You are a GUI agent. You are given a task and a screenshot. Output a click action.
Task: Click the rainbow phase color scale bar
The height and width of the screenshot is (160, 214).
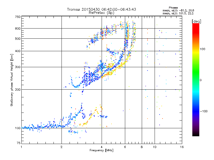pyautogui.click(x=196, y=80)
